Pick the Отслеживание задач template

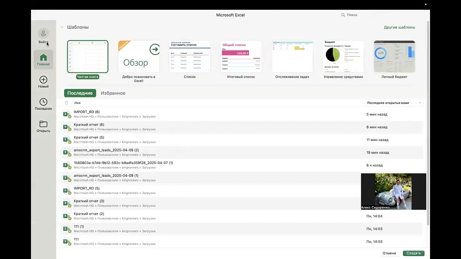point(292,56)
